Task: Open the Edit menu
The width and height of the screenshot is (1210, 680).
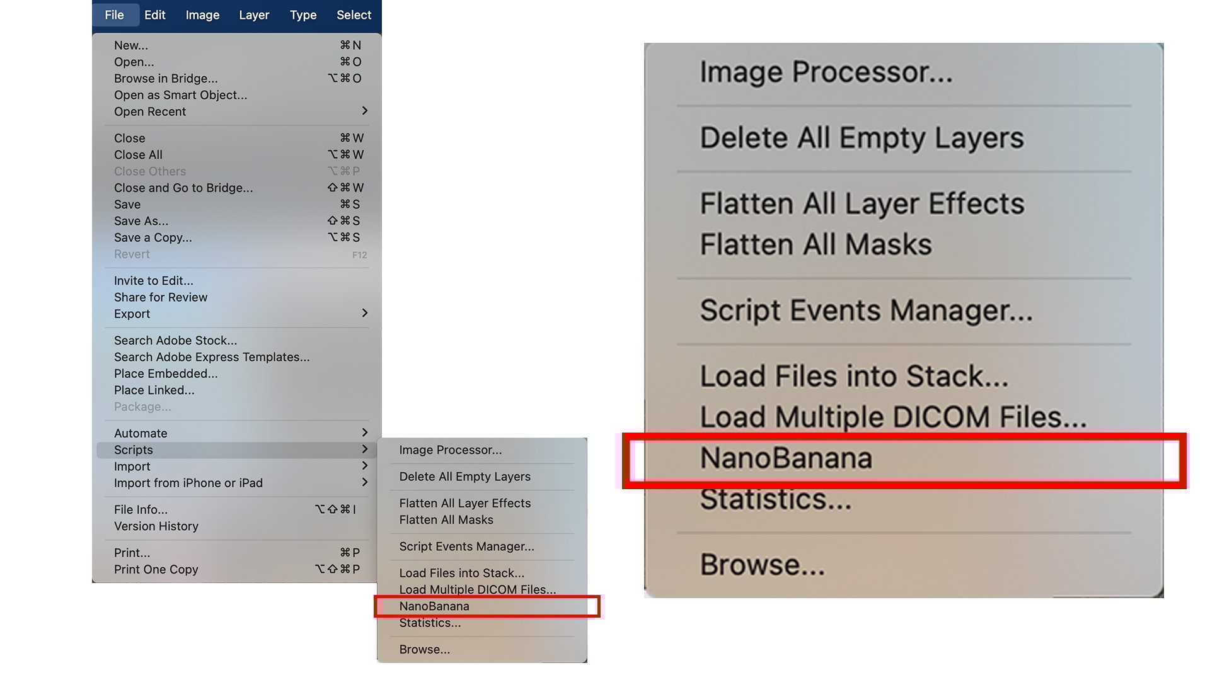Action: (154, 14)
